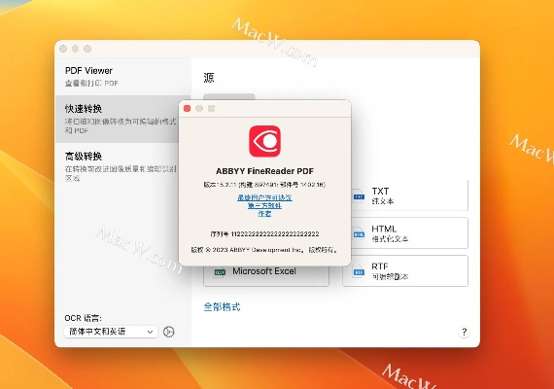Viewport: 554px width, 389px height.
Task: Click the round icon beside the OCR language dropdown
Action: (x=169, y=332)
